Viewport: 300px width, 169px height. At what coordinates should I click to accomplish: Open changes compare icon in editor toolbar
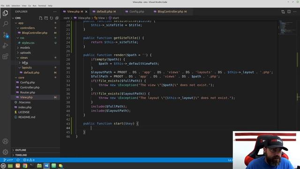click(283, 12)
